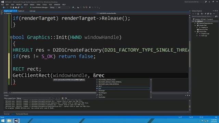The image size is (219, 123).
Task: Select RECOVERY_MAX_PING_INTERVAL suggestion
Action: (x=109, y=84)
